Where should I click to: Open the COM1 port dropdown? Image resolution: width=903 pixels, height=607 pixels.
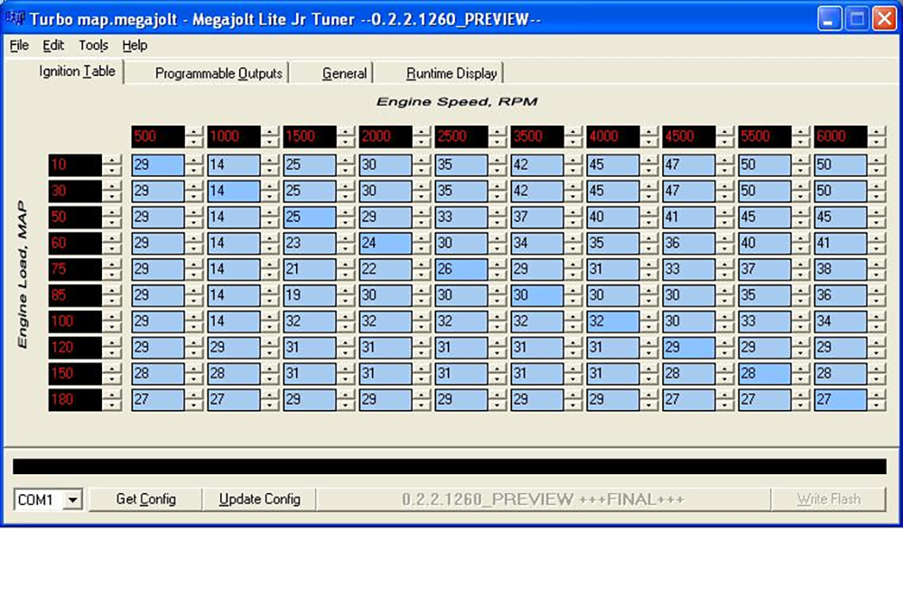(x=73, y=500)
